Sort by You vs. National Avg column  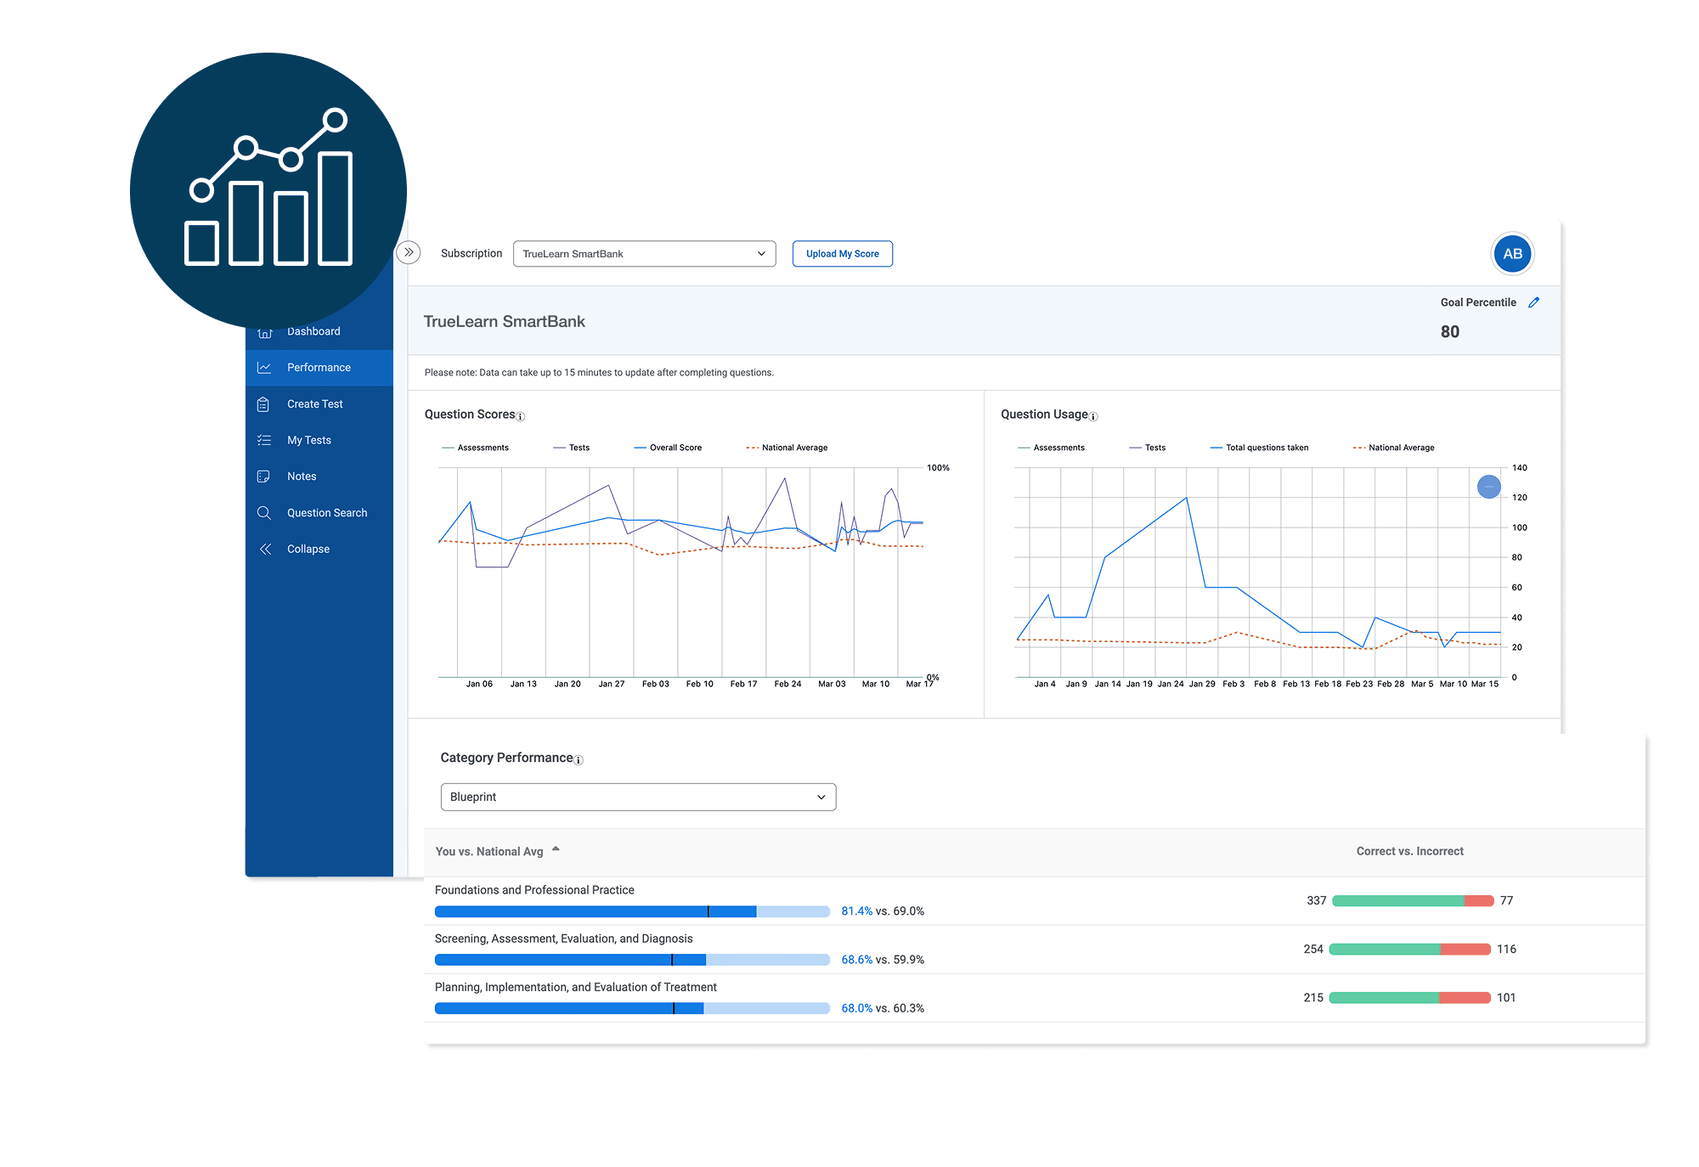pos(489,852)
